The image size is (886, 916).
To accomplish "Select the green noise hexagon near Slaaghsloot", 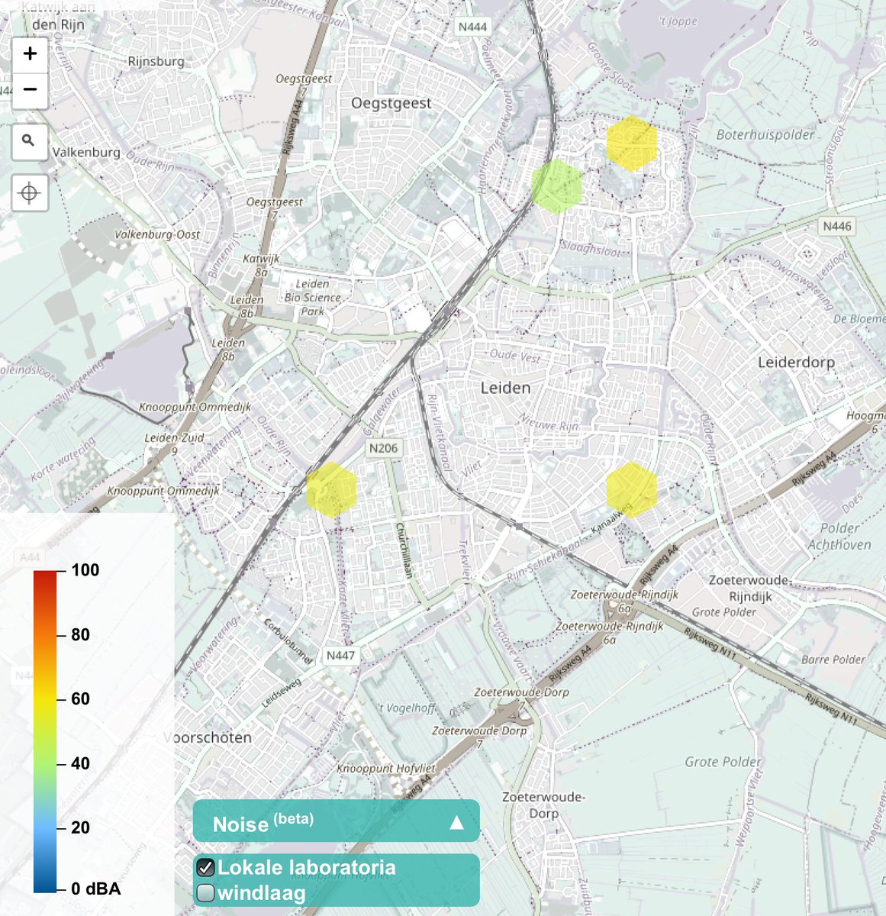I will coord(557,186).
